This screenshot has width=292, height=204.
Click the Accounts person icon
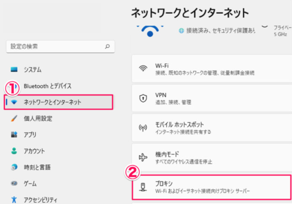(x=14, y=151)
